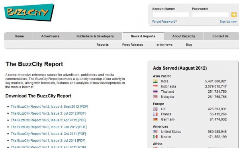
Task: Follow the Sign Up now link
Action: [x=228, y=21]
